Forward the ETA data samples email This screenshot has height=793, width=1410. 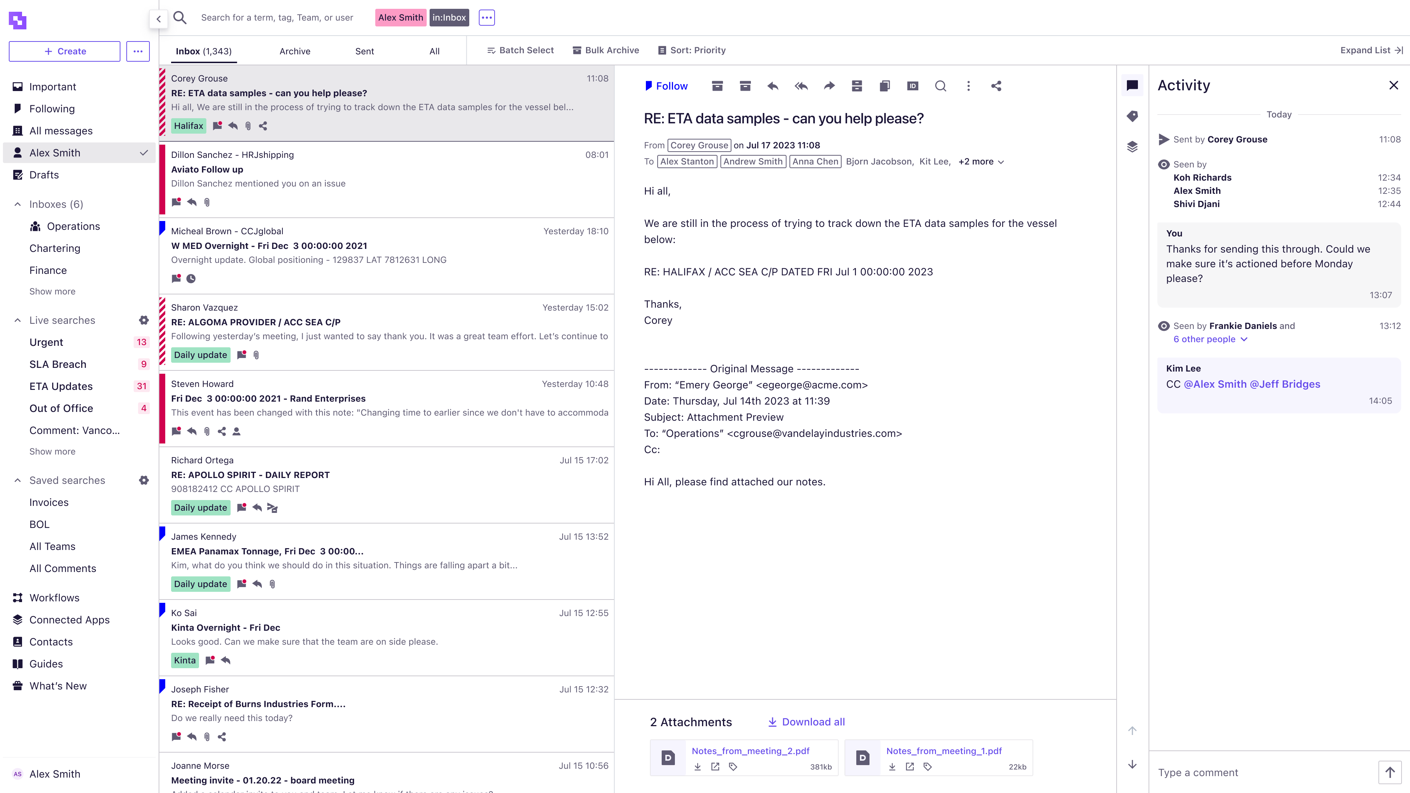click(x=829, y=86)
